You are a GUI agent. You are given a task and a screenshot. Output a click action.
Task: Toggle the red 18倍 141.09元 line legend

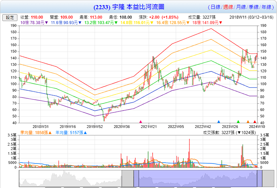[207, 23]
